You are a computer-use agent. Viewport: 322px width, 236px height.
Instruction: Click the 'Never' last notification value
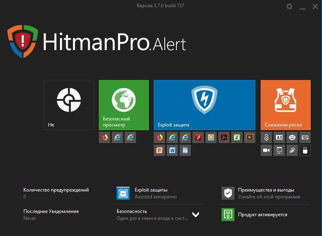pyautogui.click(x=30, y=218)
